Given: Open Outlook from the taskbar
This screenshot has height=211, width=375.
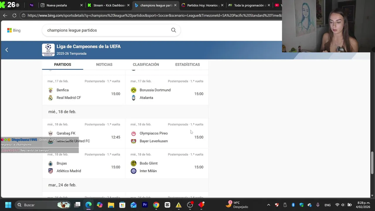Looking at the screenshot, I should tap(134, 205).
